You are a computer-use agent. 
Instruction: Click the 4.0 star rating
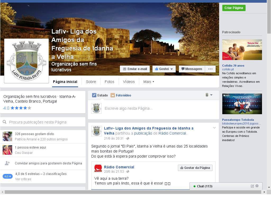[x=17, y=108]
